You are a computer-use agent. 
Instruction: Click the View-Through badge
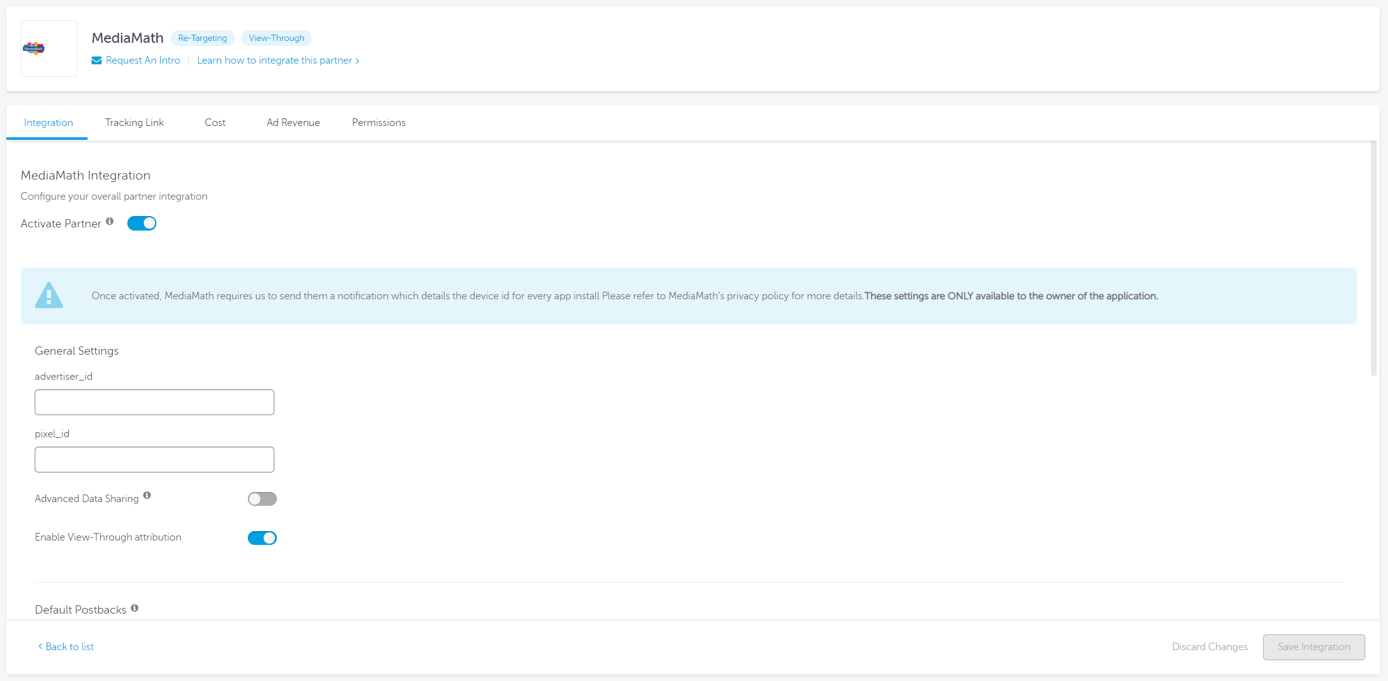click(276, 38)
